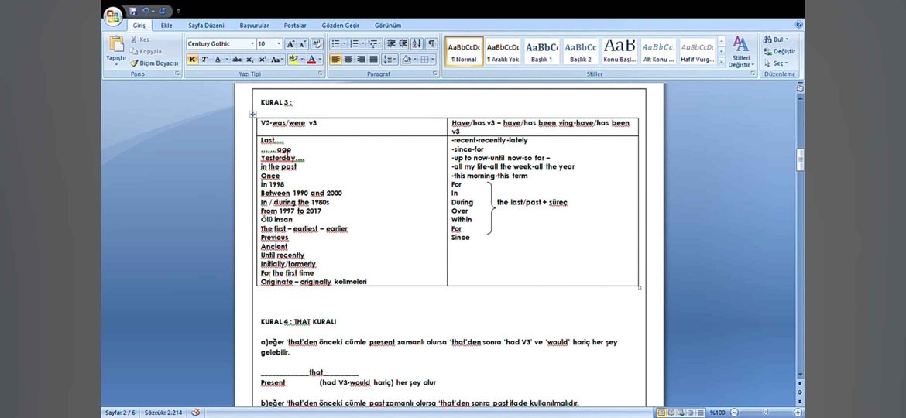906x418 pixels.
Task: Open Century Gothic font name dropdown
Action: 252,44
